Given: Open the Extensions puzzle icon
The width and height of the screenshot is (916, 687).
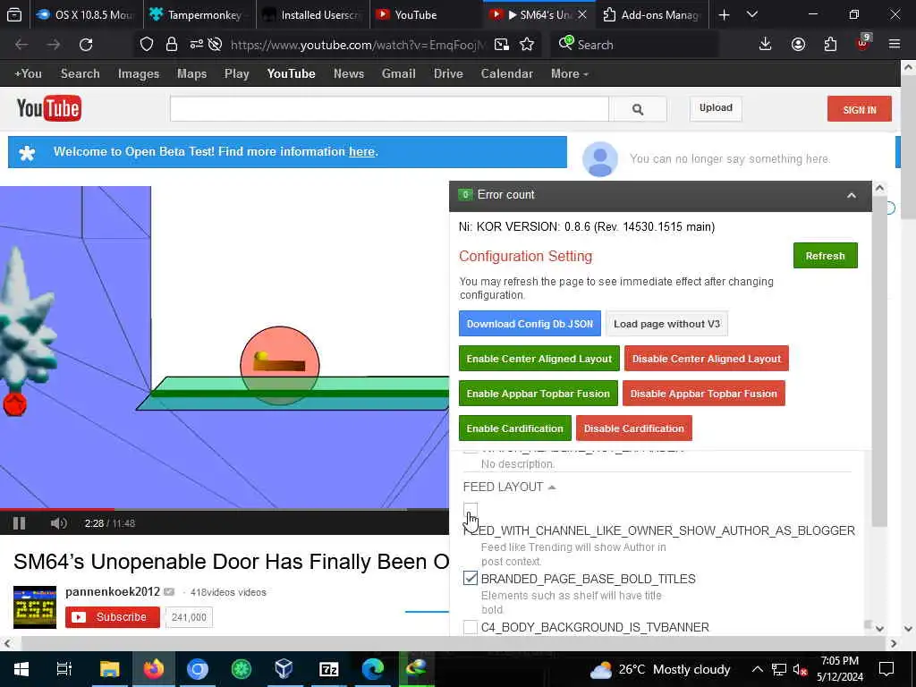Looking at the screenshot, I should pos(830,45).
